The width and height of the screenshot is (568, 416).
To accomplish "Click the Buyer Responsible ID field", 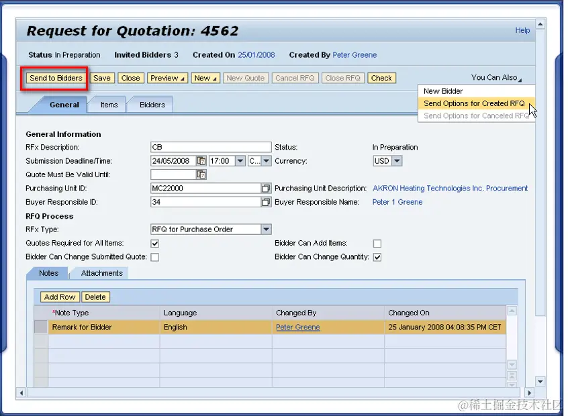I will [206, 202].
